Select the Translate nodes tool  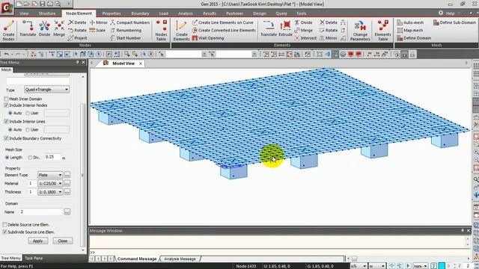[x=28, y=28]
